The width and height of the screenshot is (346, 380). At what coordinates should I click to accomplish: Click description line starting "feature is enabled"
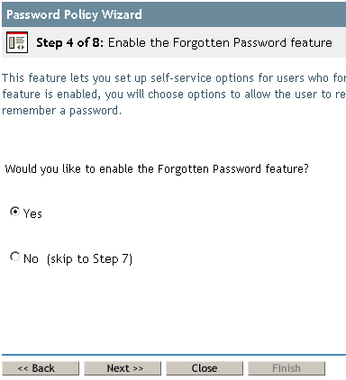click(174, 95)
